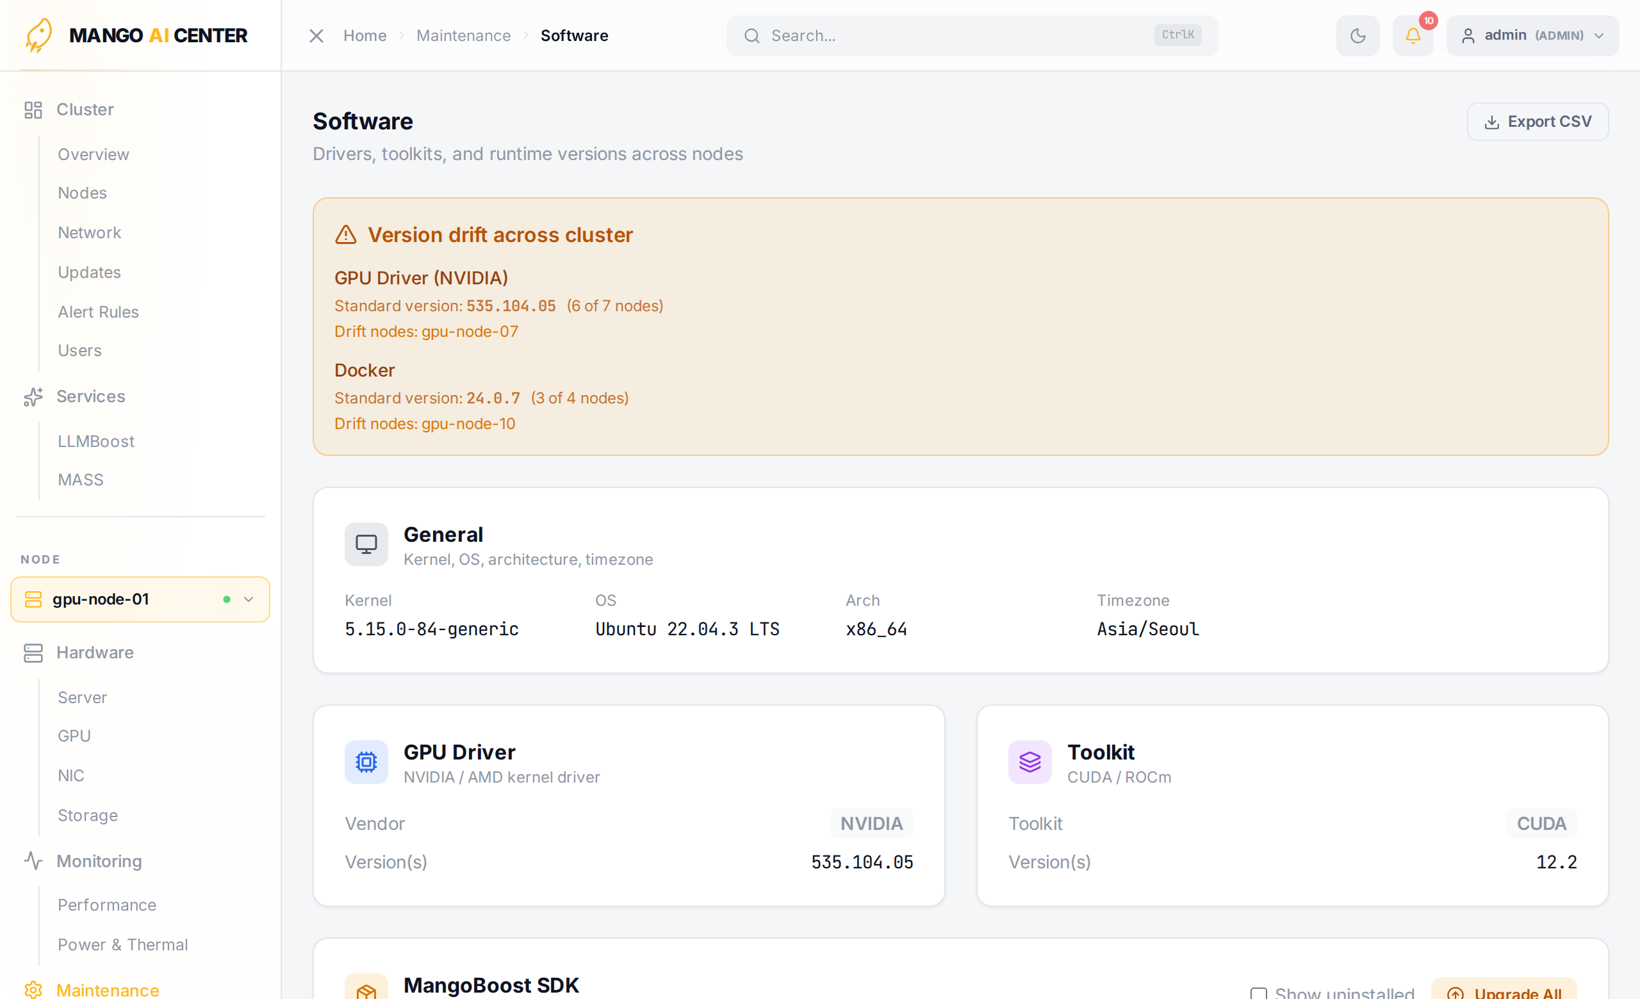Image resolution: width=1640 pixels, height=999 pixels.
Task: Click kernel value 5.15.0-84-generic
Action: [x=431, y=629]
